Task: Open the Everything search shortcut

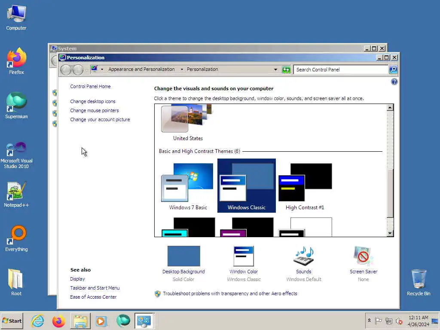Action: [x=16, y=238]
